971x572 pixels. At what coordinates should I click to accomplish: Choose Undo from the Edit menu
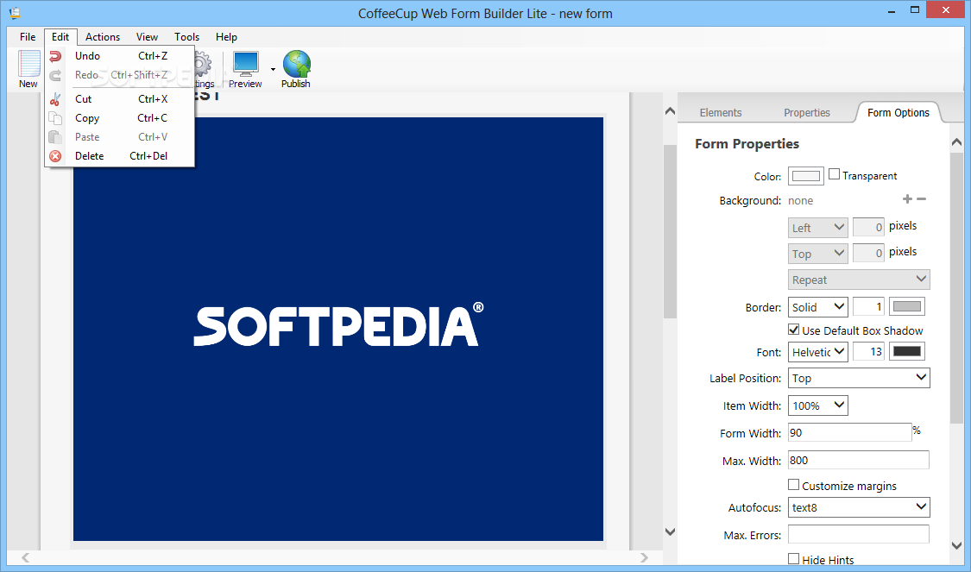point(120,56)
